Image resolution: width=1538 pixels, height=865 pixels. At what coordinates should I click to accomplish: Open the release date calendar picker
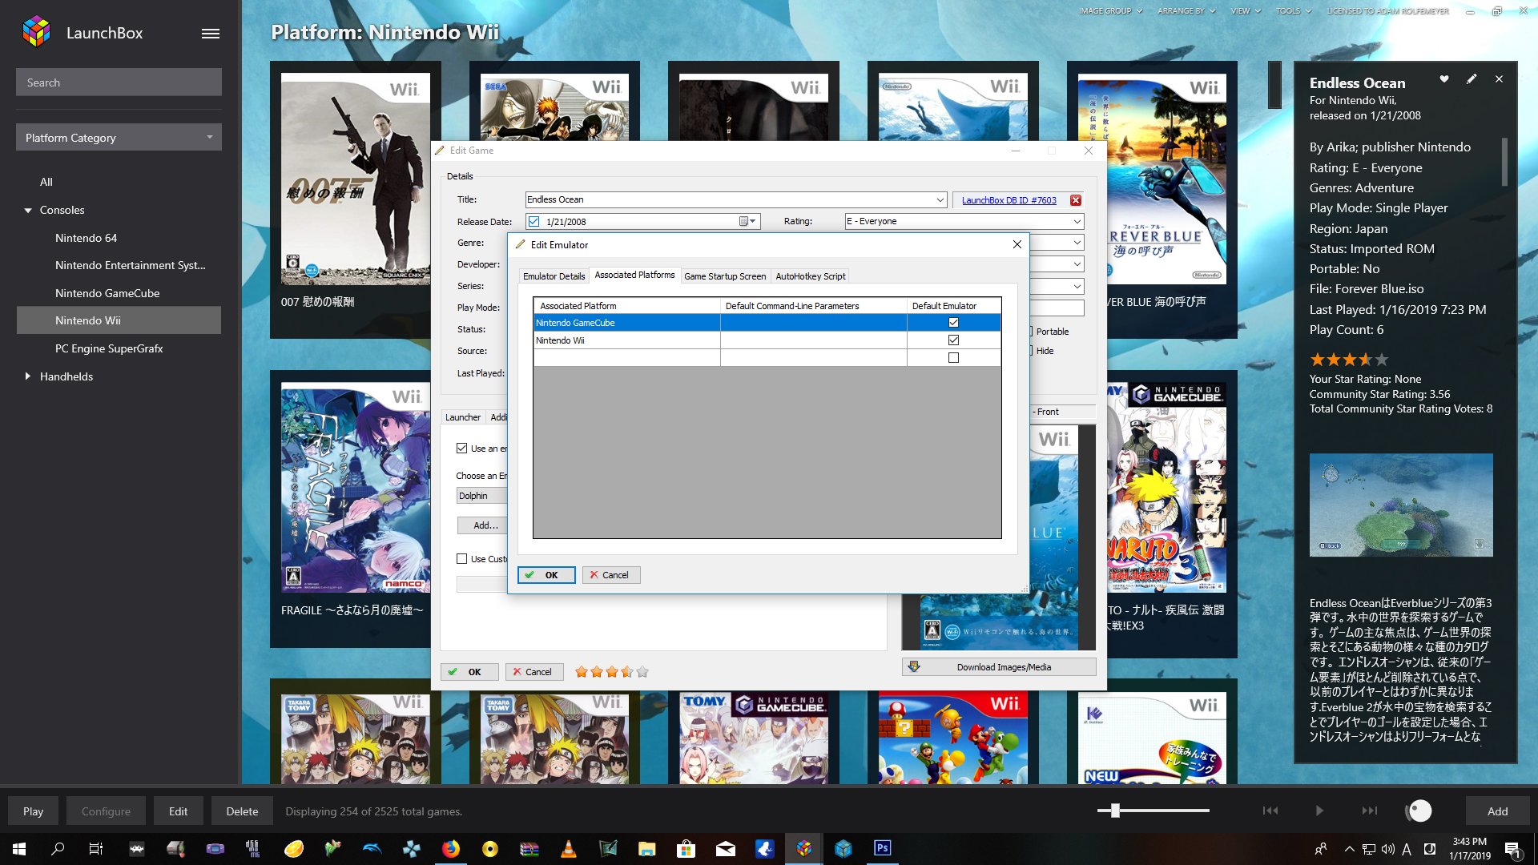(747, 222)
